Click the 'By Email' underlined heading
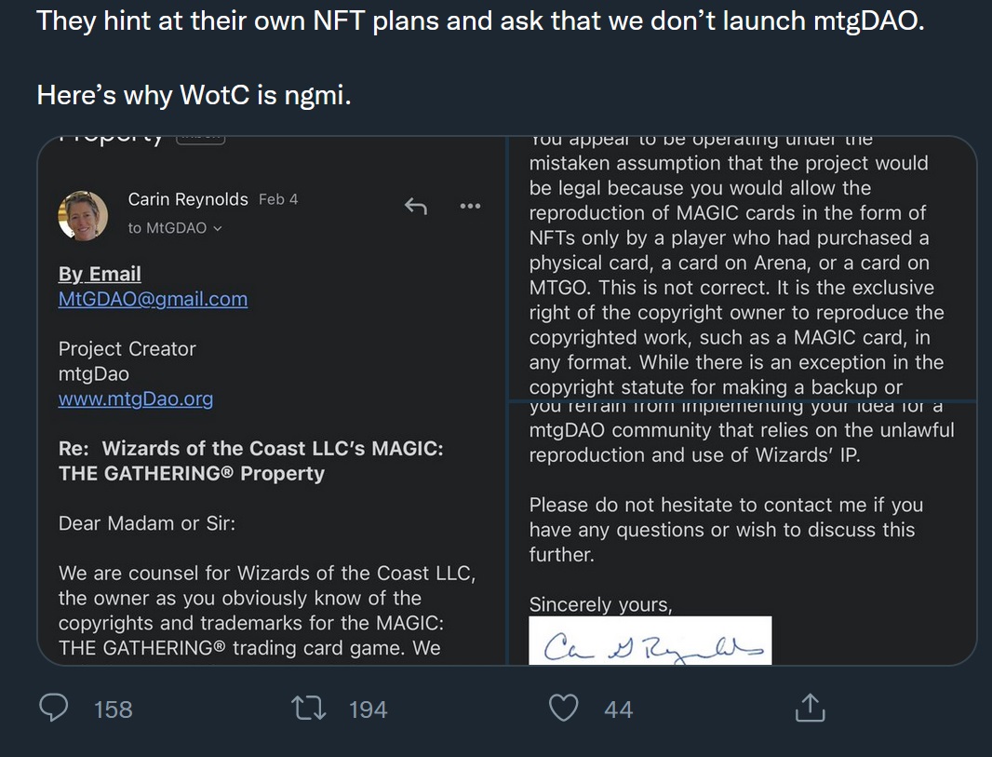 point(100,274)
